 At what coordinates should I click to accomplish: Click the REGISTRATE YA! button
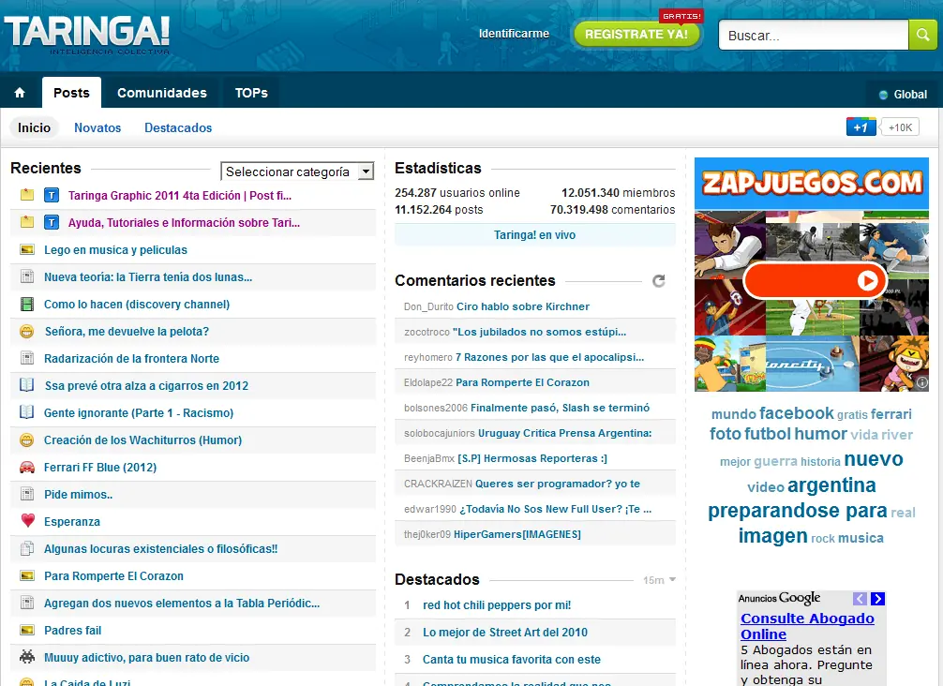tap(636, 35)
